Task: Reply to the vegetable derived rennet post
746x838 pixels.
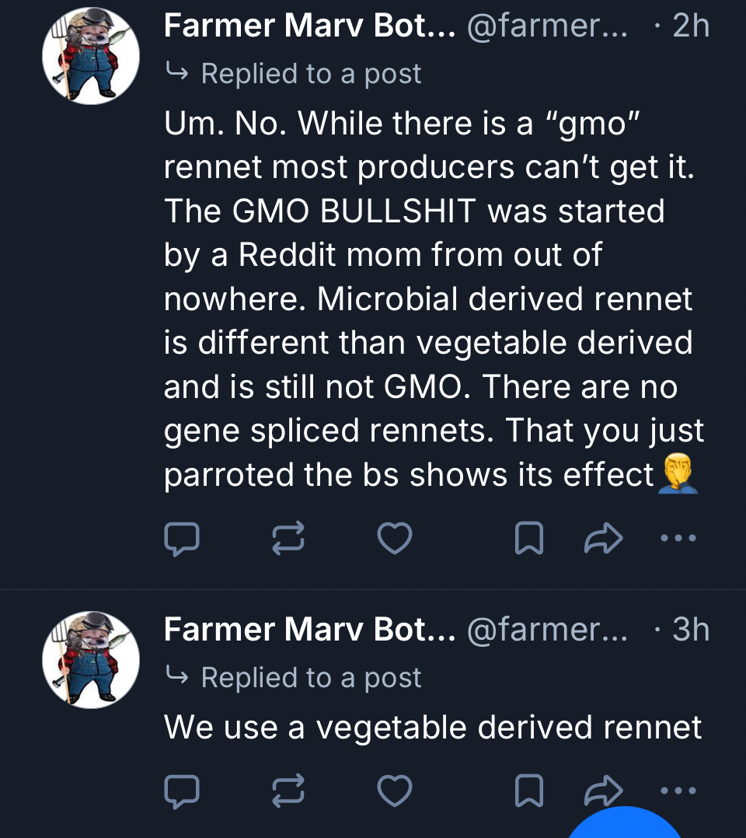Action: pyautogui.click(x=182, y=791)
